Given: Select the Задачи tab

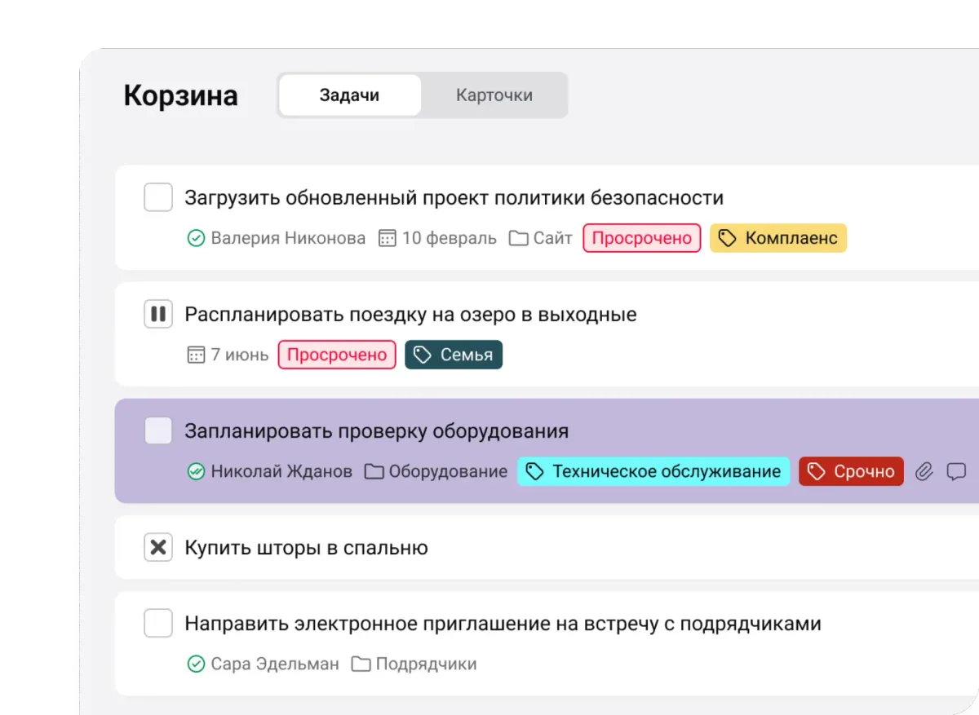Looking at the screenshot, I should coord(349,95).
